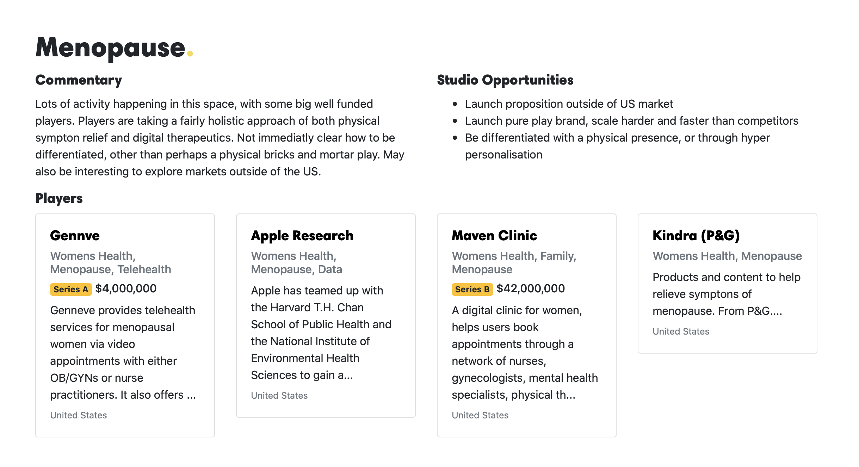Click the Series B funding badge
Screen dimensions: 859x467
click(472, 289)
